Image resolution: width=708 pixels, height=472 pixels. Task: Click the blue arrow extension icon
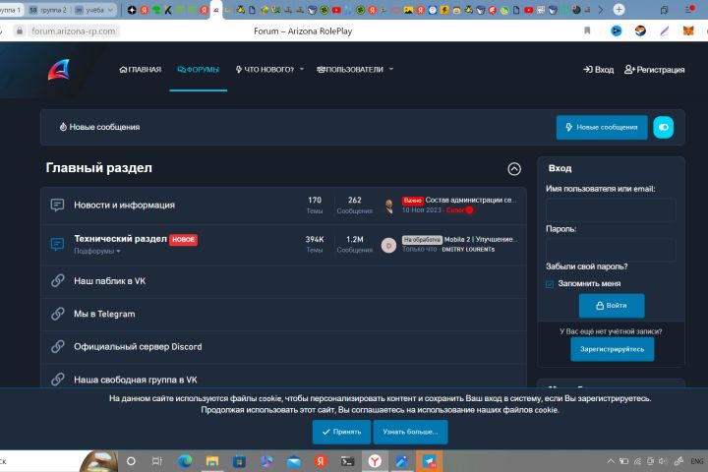[x=617, y=30]
